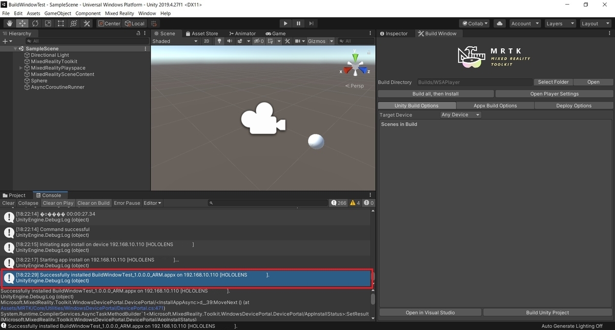Screen dimensions: 615x330
Task: Toggle console Collapse mode
Action: point(28,203)
